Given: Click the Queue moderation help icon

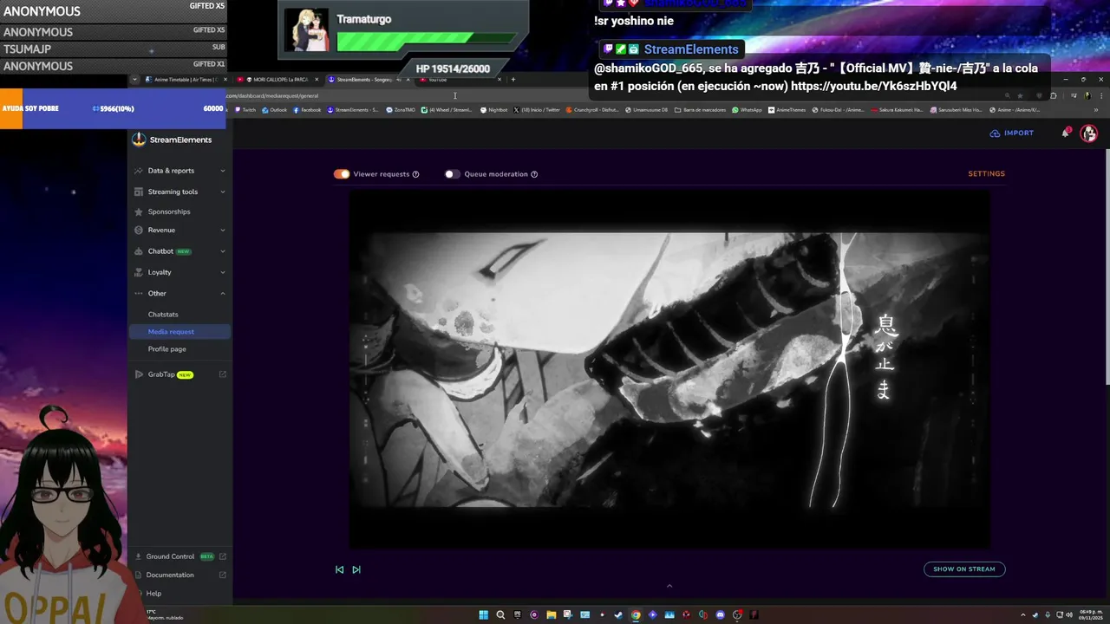Looking at the screenshot, I should click(x=534, y=174).
